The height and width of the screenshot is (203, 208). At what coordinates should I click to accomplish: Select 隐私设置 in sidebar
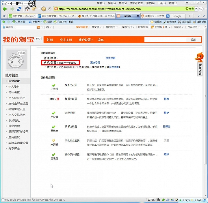14,92
